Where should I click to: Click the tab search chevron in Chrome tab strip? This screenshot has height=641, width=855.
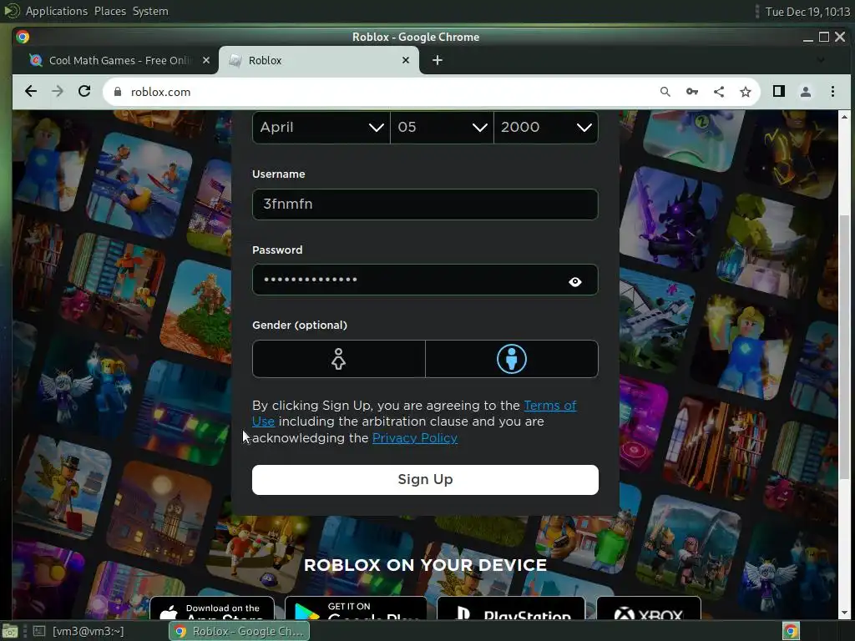coord(820,60)
